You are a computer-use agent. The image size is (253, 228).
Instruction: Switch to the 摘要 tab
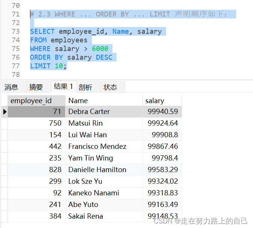click(39, 87)
